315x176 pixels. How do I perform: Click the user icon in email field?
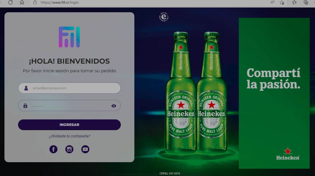point(26,88)
